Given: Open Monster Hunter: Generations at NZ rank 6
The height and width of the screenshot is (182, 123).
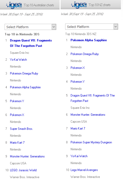Looking at the screenshot, I should (88, 115).
